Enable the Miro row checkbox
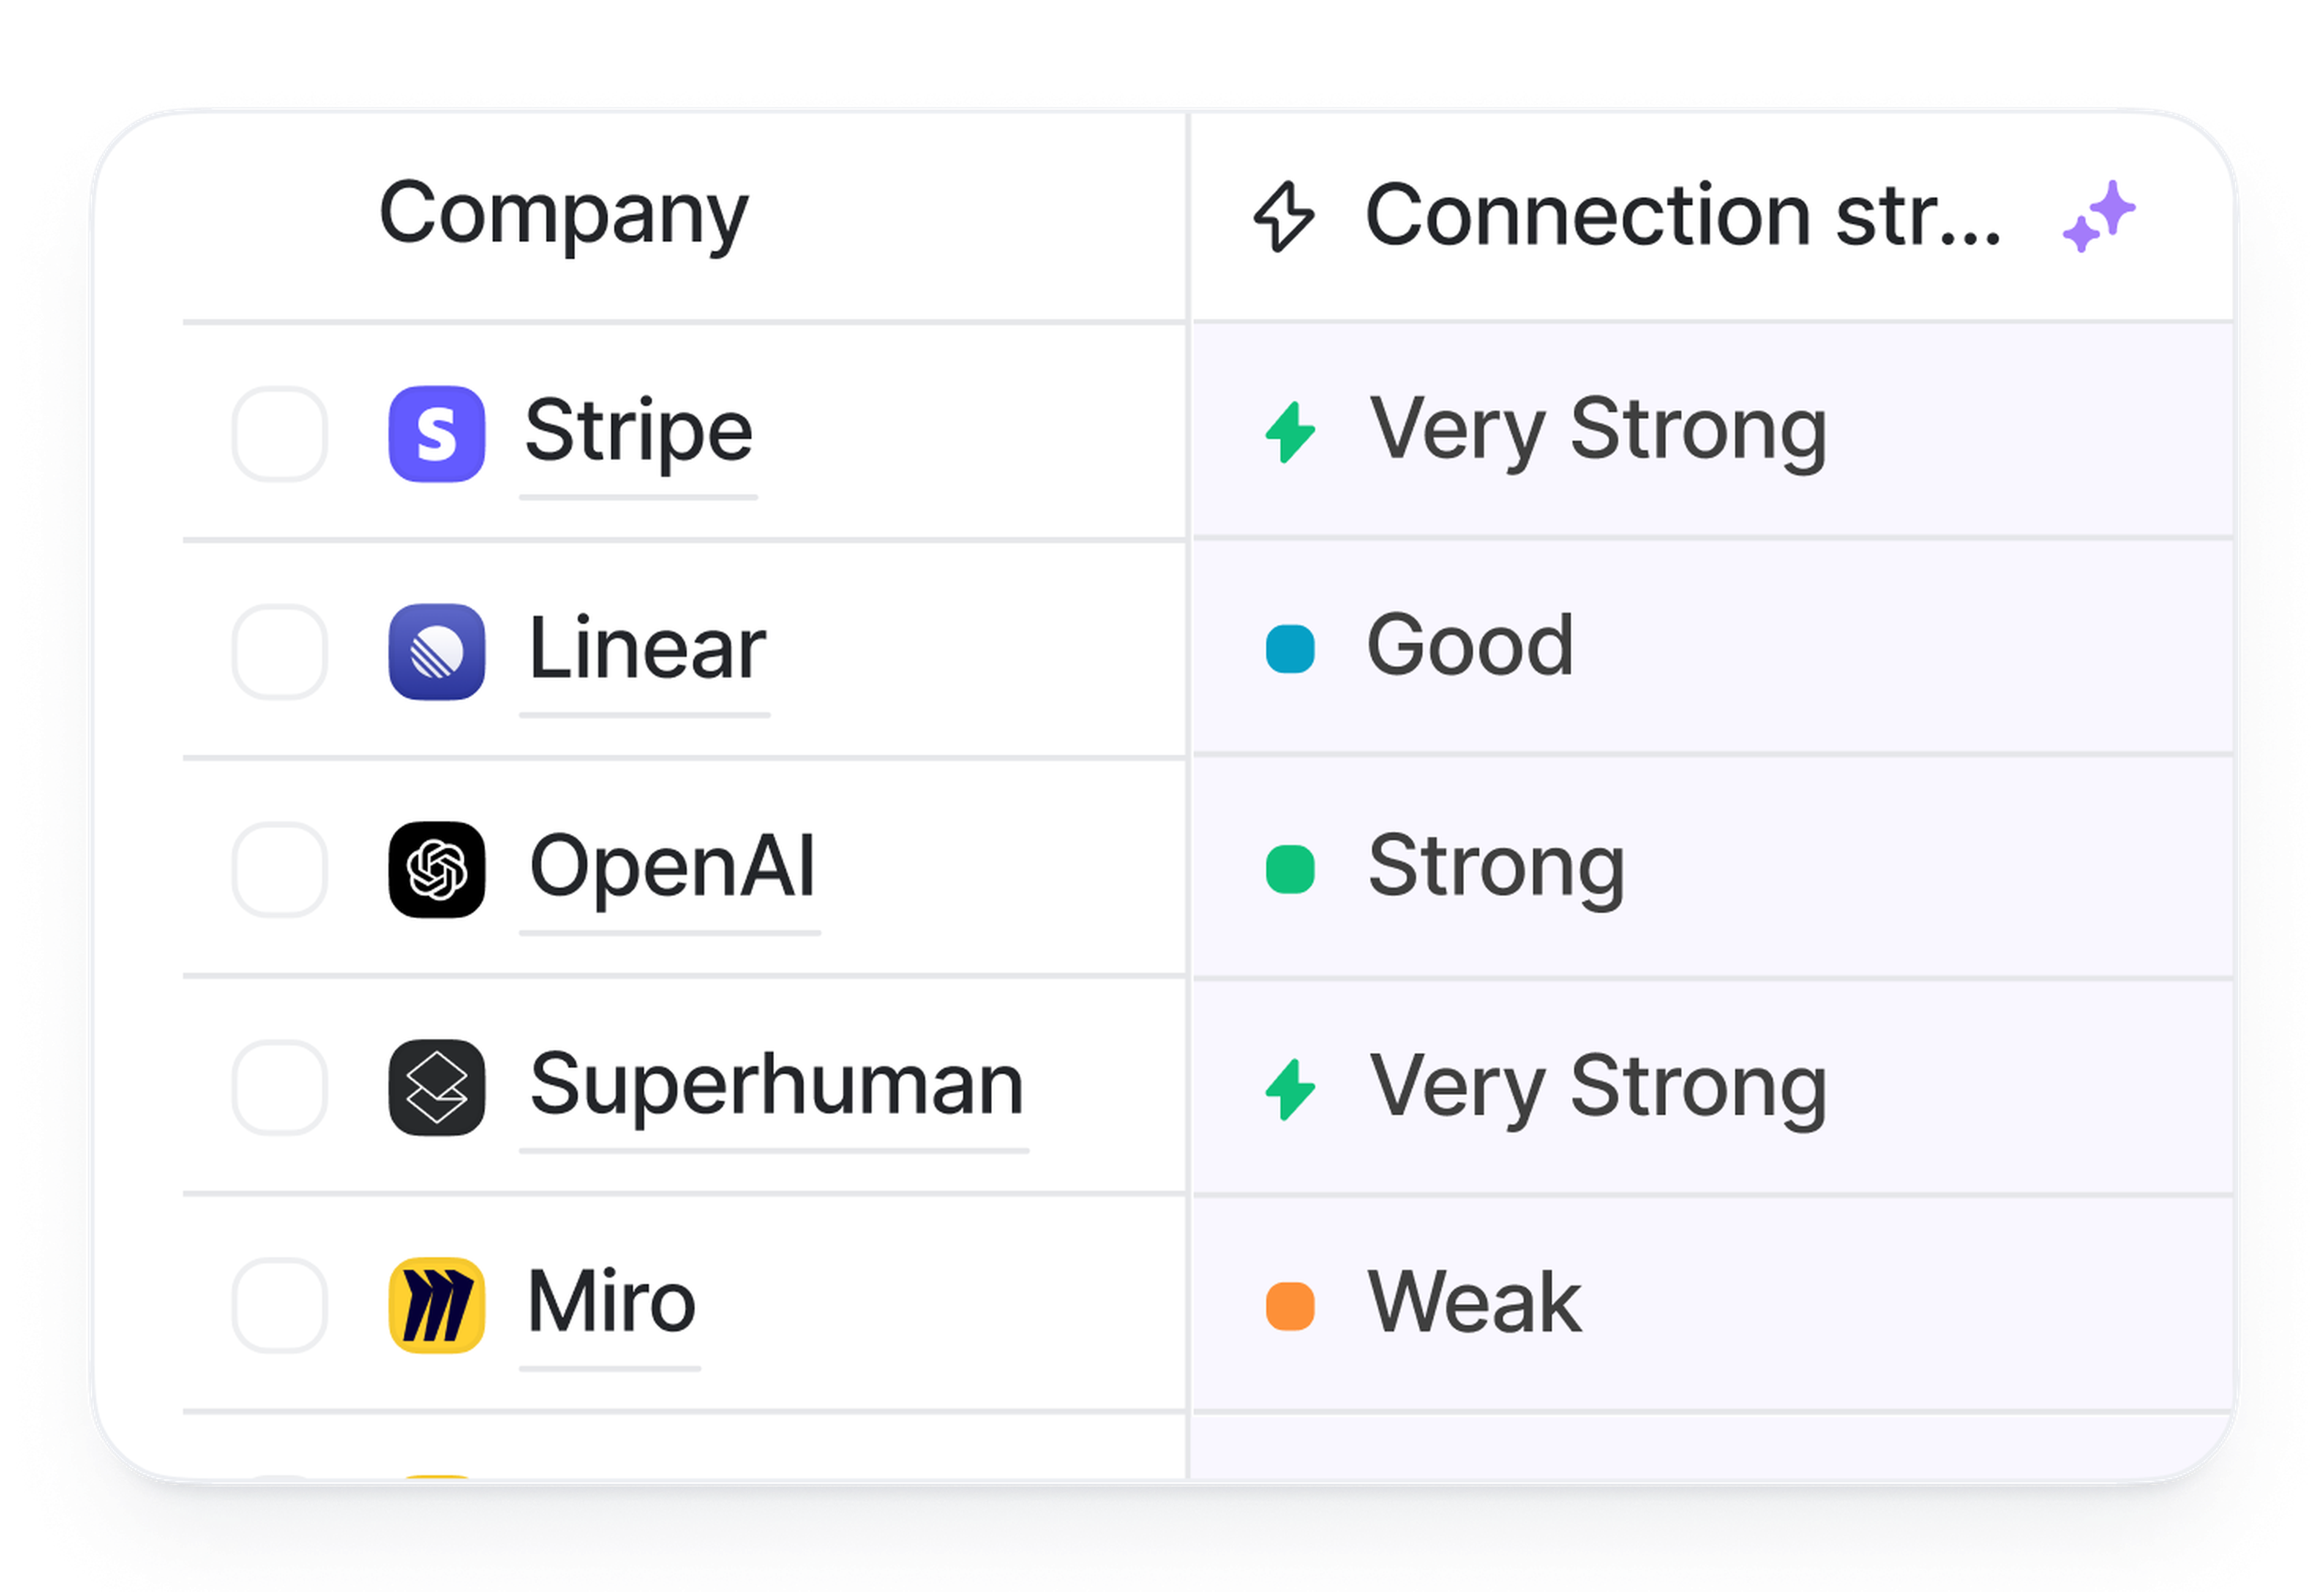Screen dimensions: 2324x1592 click(280, 1306)
